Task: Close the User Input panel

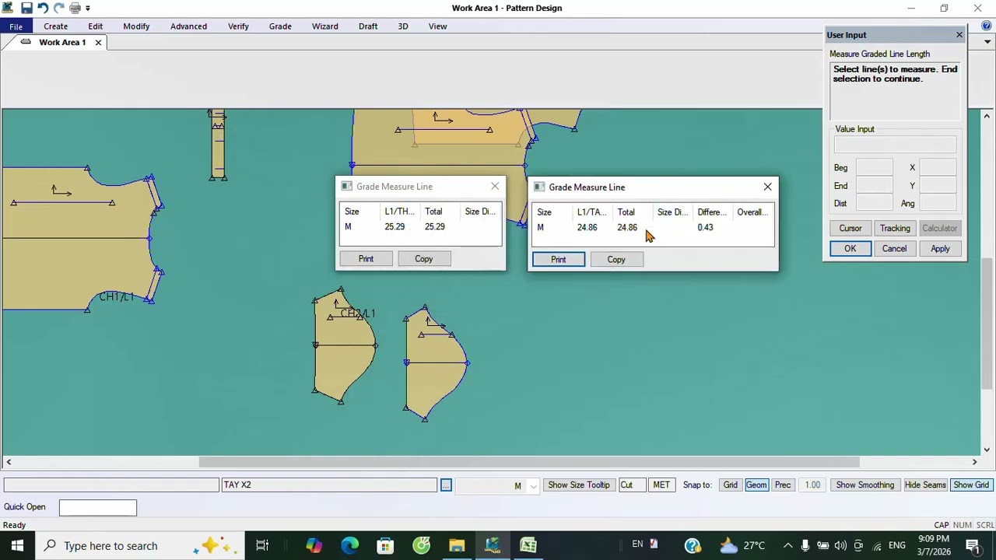Action: pyautogui.click(x=959, y=35)
